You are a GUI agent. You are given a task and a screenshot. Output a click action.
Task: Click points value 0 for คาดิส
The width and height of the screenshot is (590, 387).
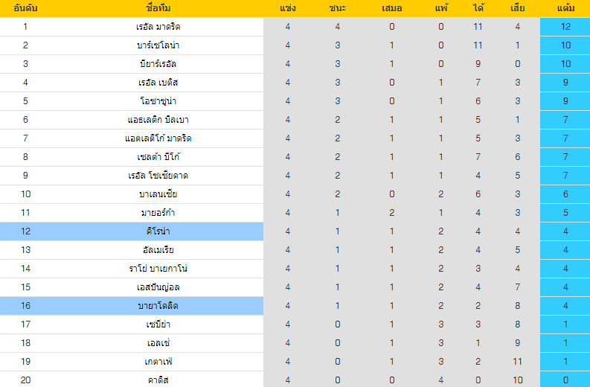click(x=565, y=380)
